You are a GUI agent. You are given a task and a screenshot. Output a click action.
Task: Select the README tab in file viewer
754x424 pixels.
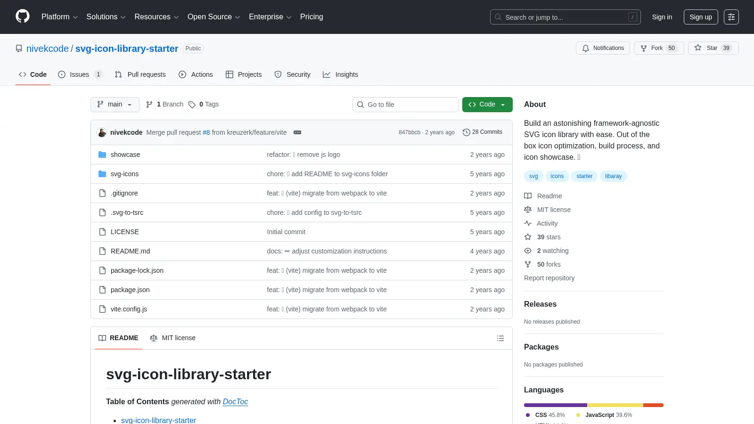[x=118, y=338]
